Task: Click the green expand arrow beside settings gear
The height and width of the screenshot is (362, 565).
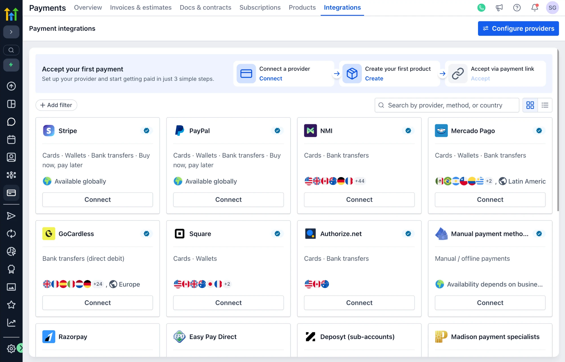Action: [x=20, y=348]
